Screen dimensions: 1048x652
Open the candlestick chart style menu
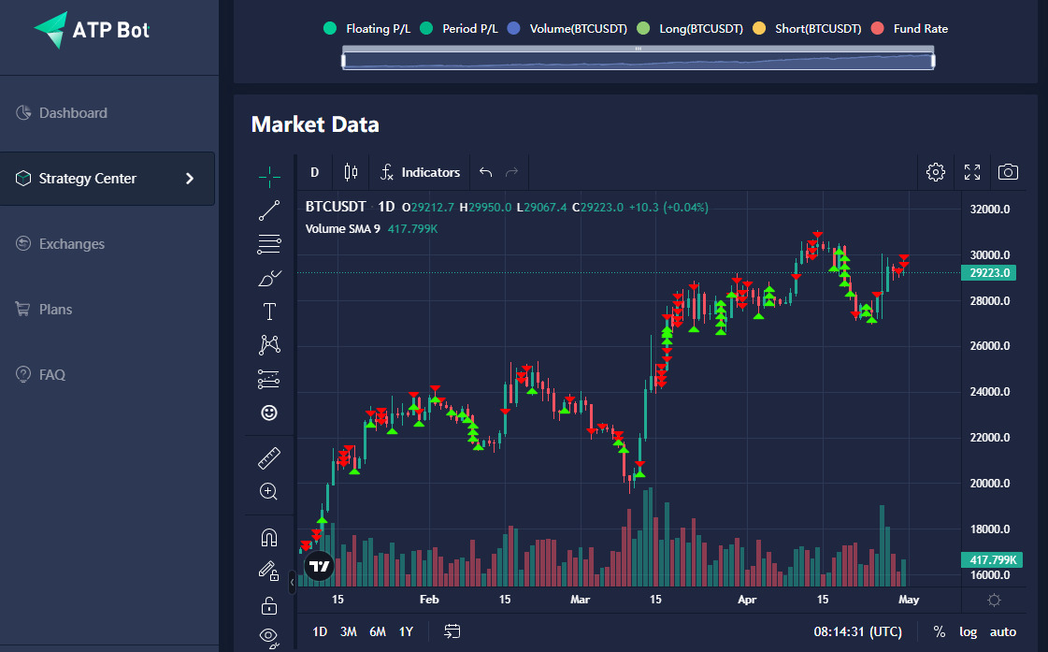(x=351, y=172)
